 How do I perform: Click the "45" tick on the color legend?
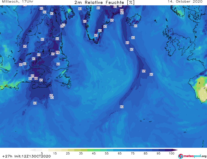93,153
